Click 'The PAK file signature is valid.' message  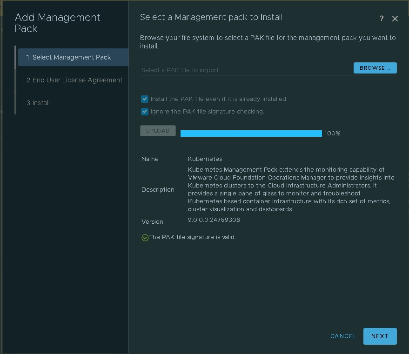click(x=193, y=237)
